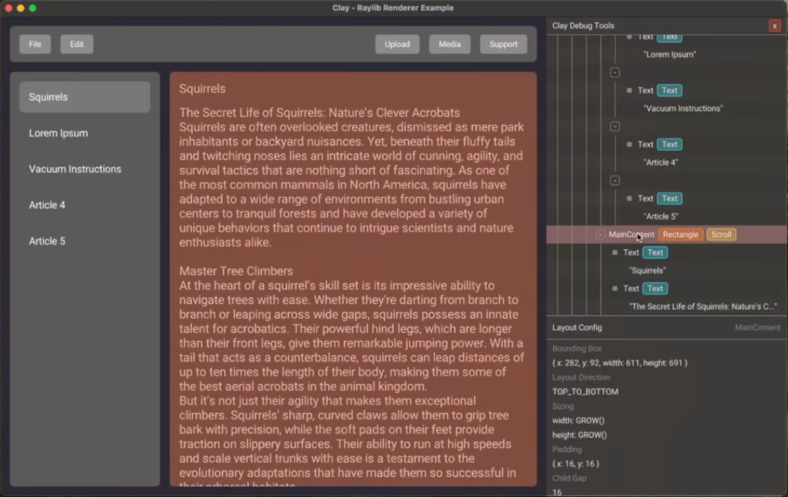
Task: Click the Rectangle tag on MainContent element
Action: coord(680,234)
